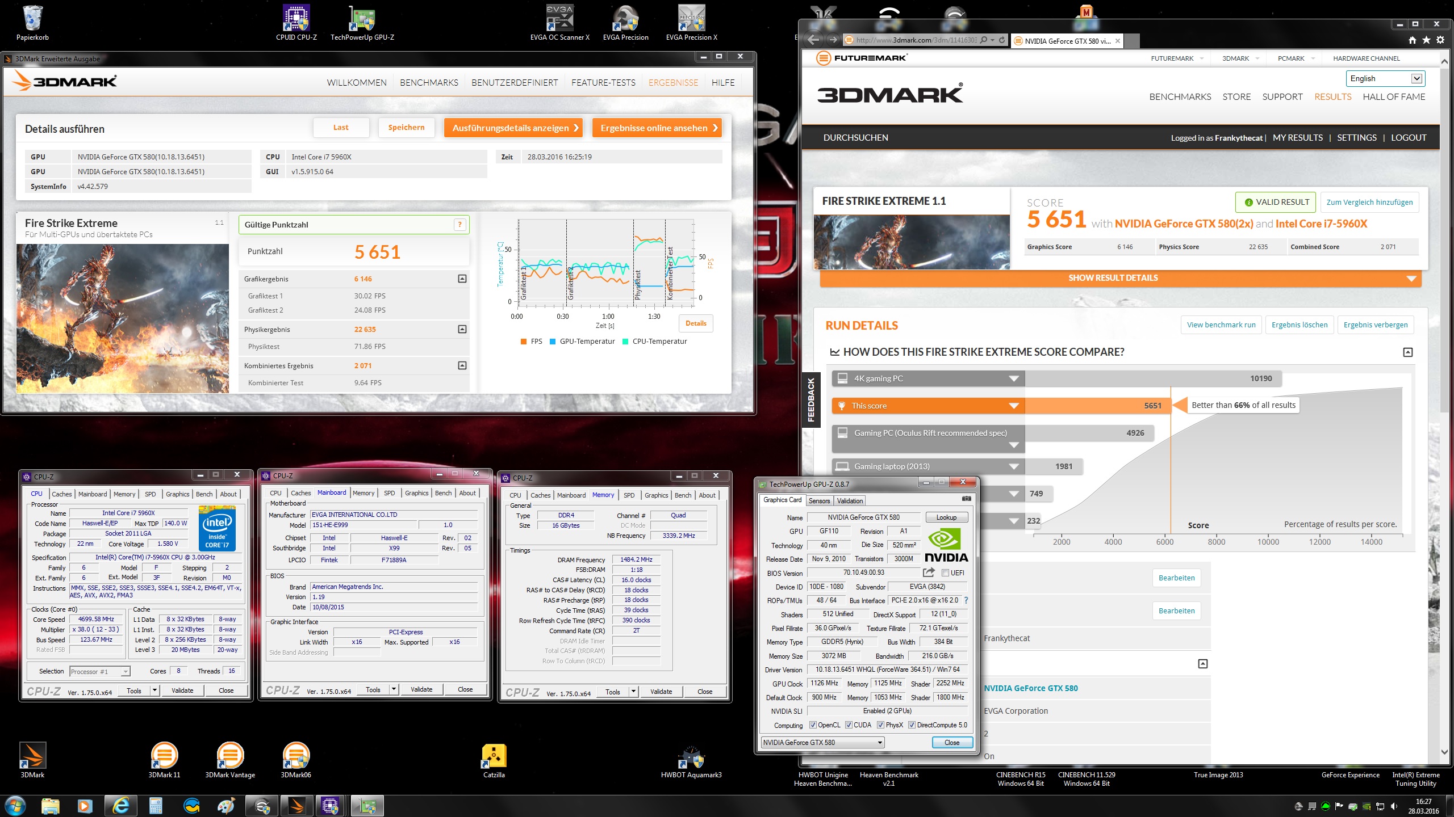Open HALL OF FAME on 3dmark.com
Screen dimensions: 1454x817
click(1394, 96)
